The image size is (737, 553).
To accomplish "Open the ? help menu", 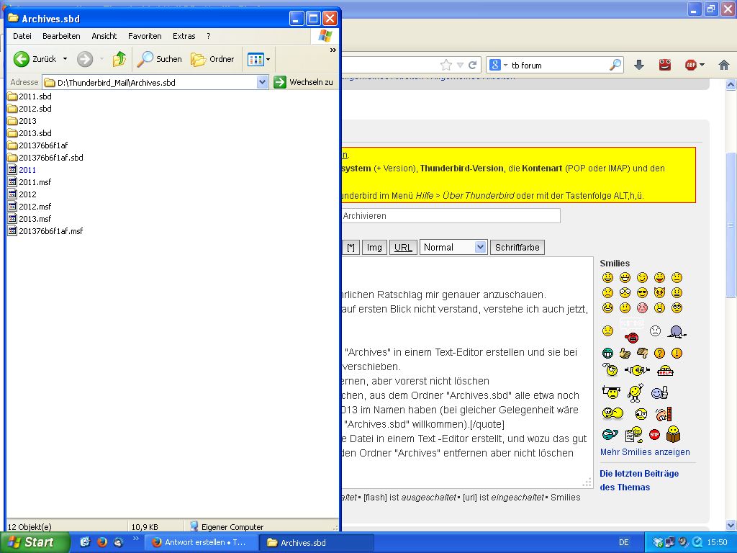I will pos(209,36).
